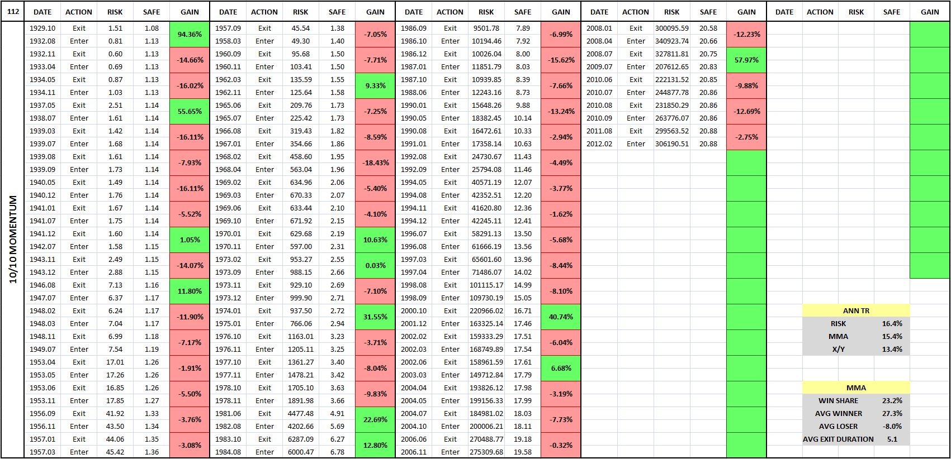Select the 1987.10 date cell
Screen dimensions: 951x459
point(414,80)
